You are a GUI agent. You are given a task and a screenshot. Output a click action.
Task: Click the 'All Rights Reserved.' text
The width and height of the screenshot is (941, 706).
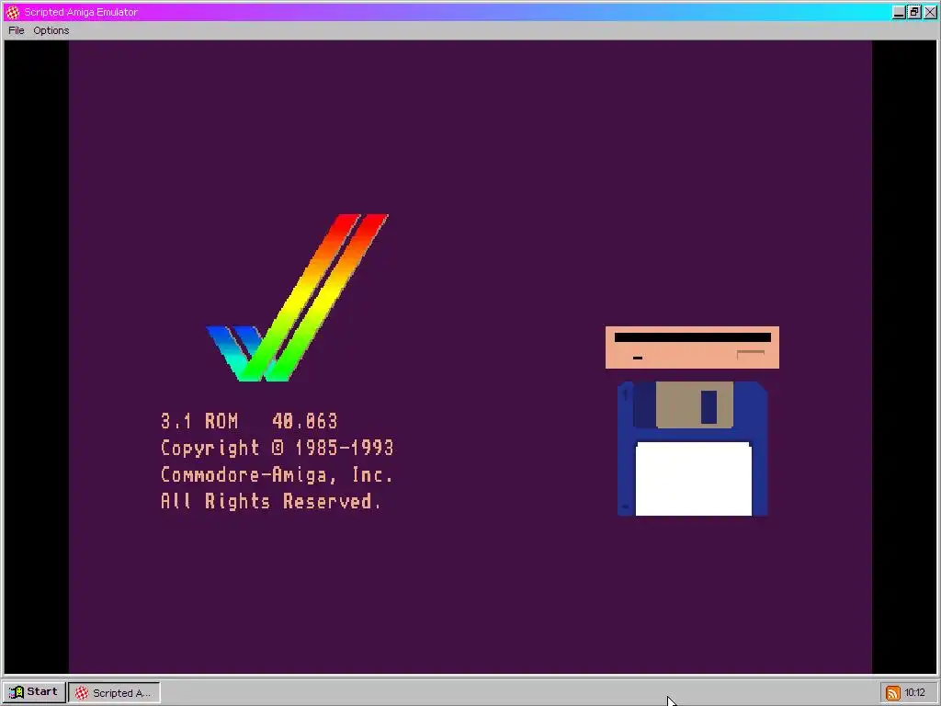(x=271, y=501)
